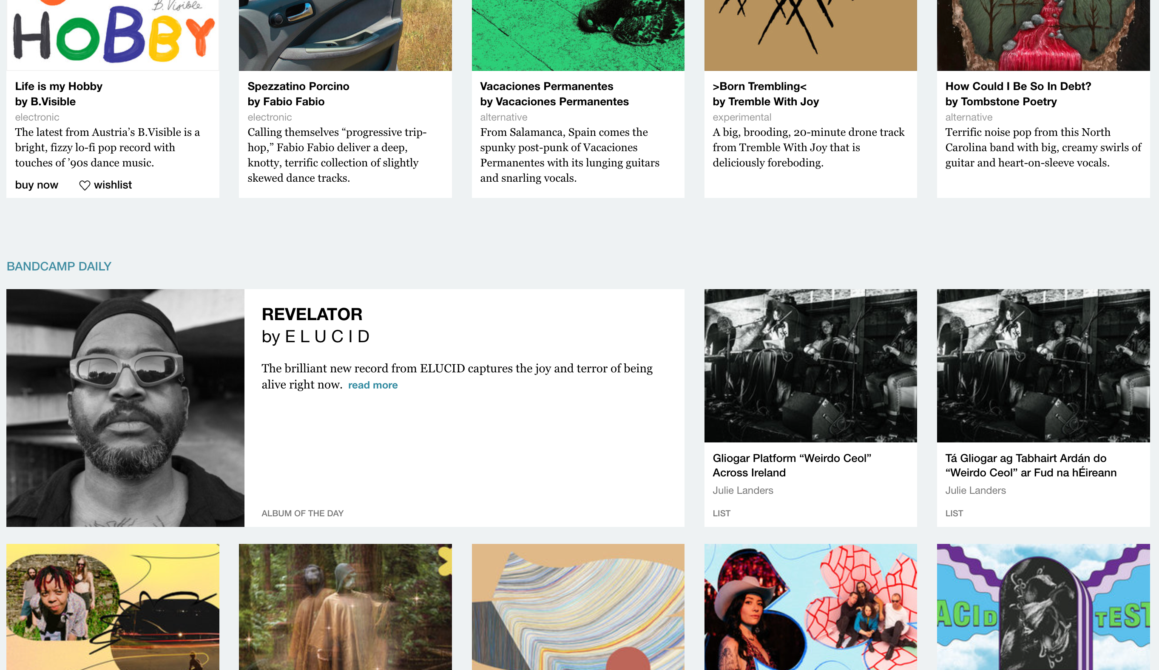Read more about REVELATOR by ELUCID
Viewport: 1159px width, 670px height.
373,385
